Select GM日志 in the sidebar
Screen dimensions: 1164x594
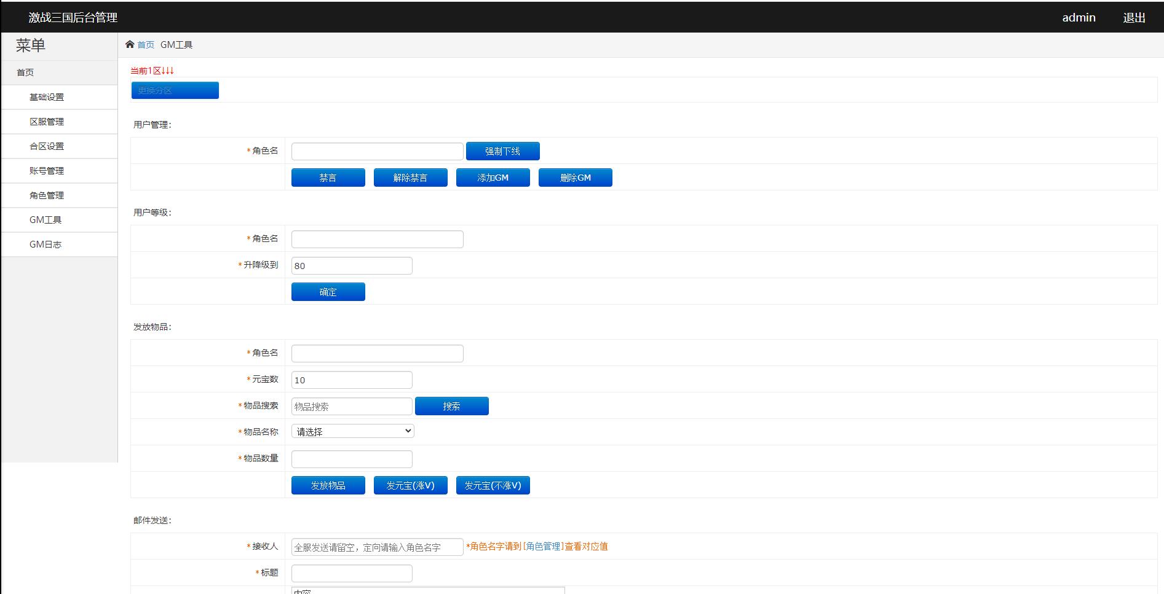point(46,244)
